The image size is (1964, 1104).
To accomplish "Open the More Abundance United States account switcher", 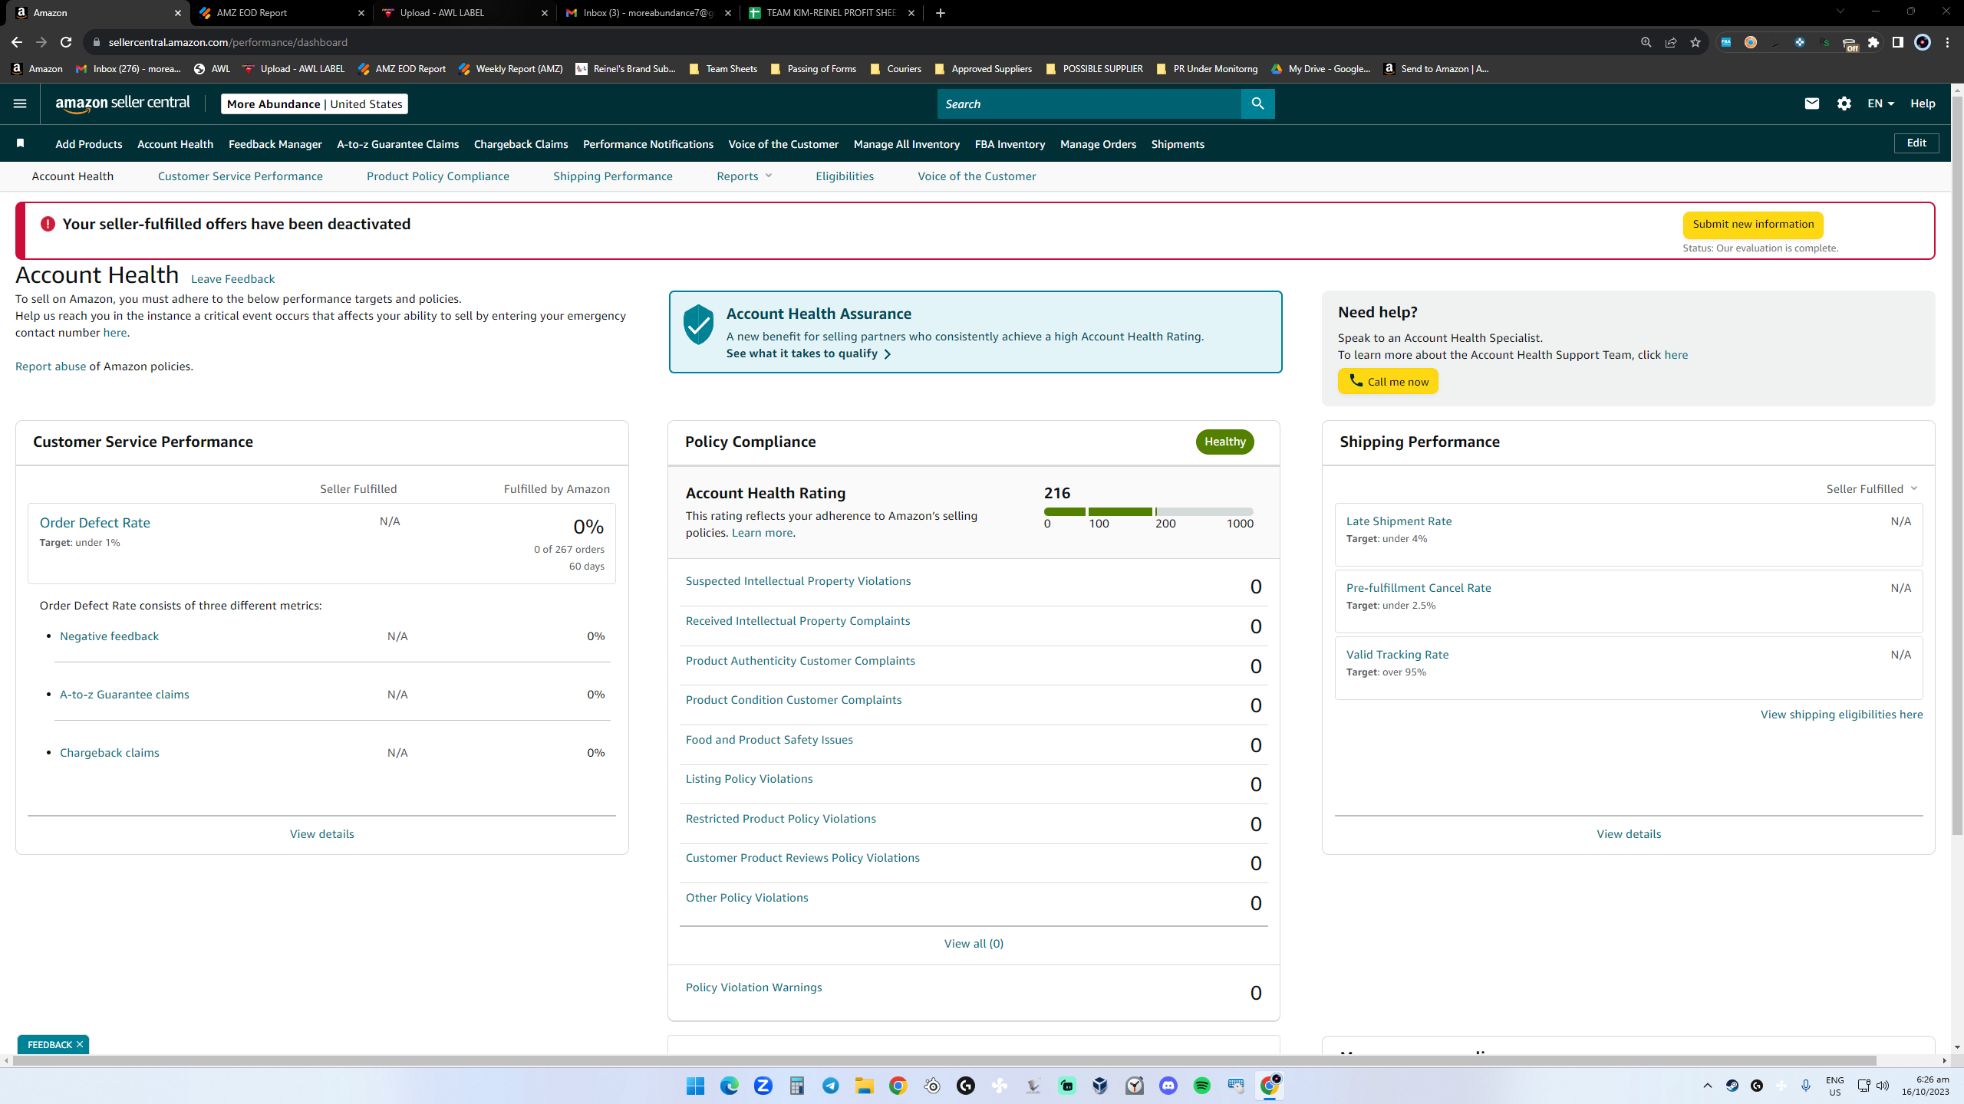I will coord(315,104).
